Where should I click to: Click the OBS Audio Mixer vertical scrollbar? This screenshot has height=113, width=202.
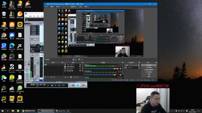123,70
